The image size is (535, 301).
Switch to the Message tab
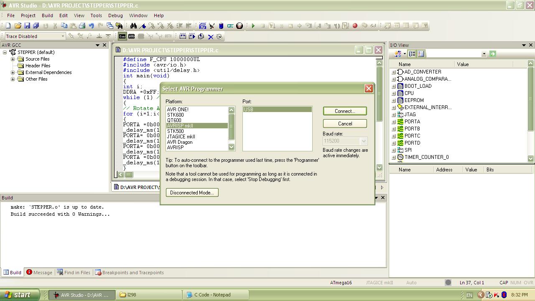(x=39, y=273)
